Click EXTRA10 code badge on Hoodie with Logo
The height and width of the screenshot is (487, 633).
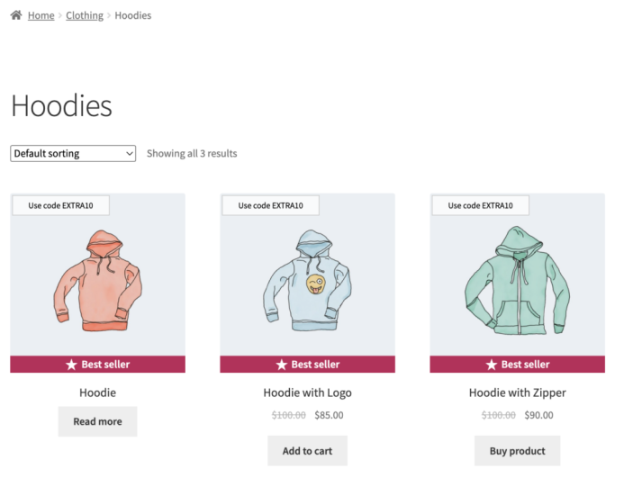[x=270, y=205]
